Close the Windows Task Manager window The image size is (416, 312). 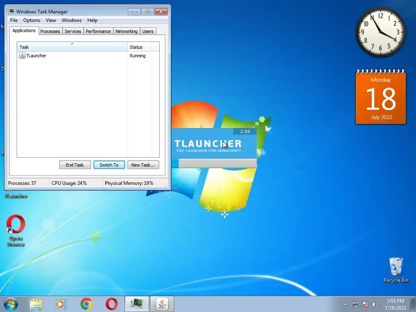(161, 11)
